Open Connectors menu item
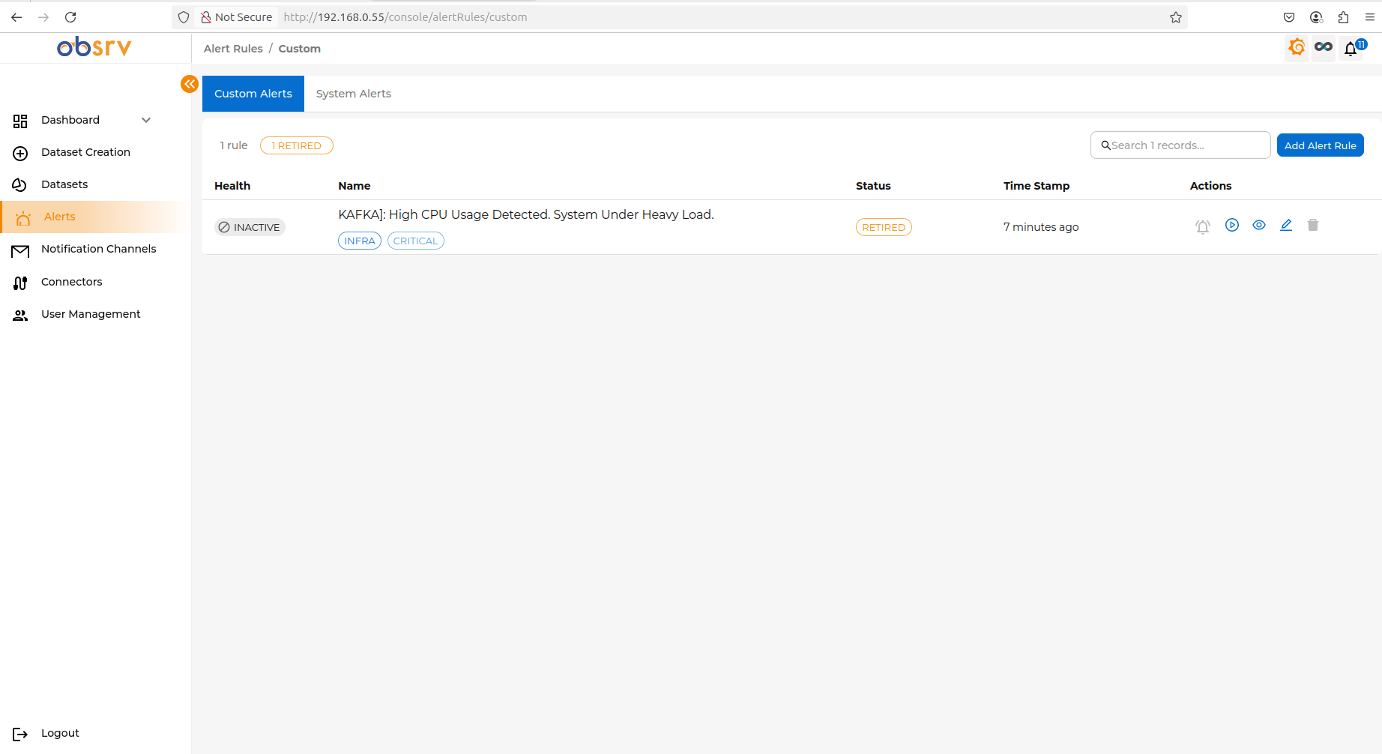The image size is (1382, 754). tap(72, 282)
